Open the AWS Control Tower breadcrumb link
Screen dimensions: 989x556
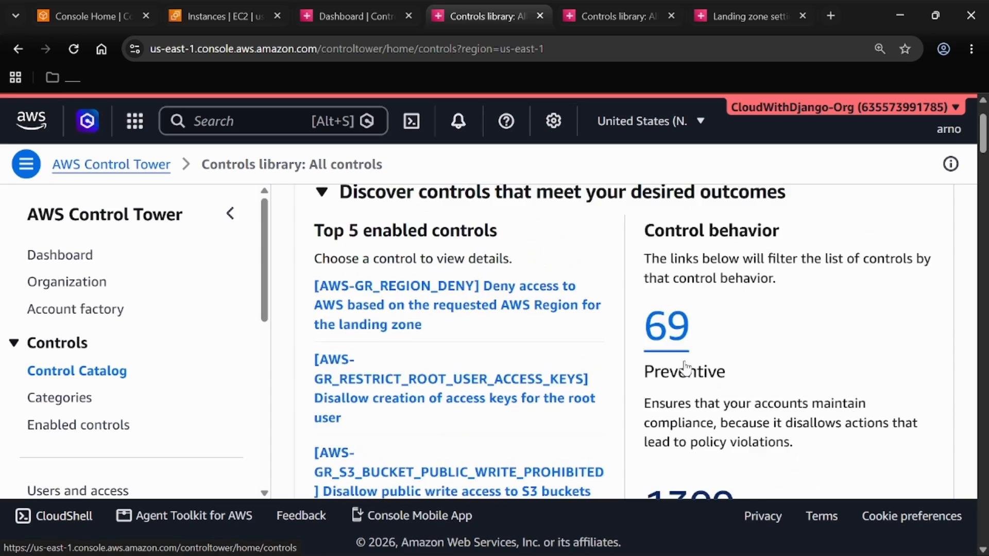[111, 164]
